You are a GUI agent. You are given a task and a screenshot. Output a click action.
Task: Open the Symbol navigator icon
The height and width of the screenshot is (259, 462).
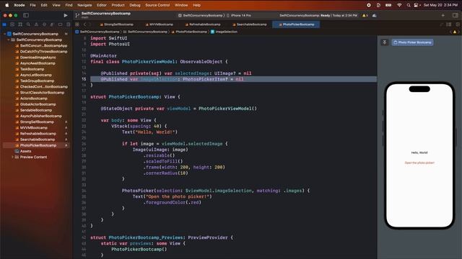tap(20, 24)
